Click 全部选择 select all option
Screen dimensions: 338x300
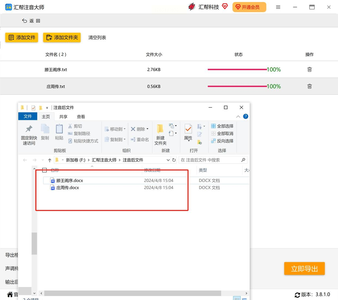tap(222, 126)
